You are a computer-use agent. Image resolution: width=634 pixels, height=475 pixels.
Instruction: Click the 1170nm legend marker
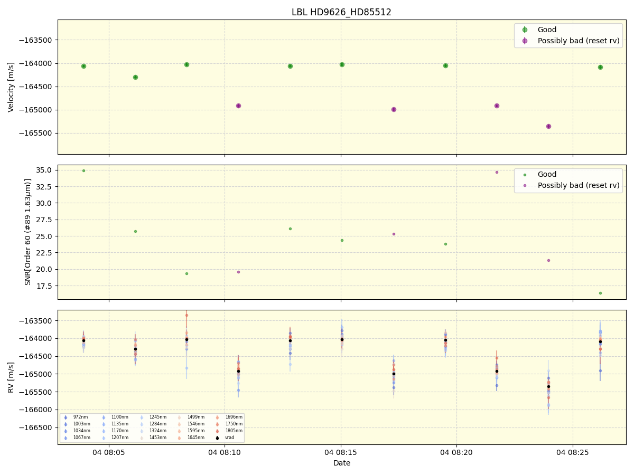click(104, 431)
